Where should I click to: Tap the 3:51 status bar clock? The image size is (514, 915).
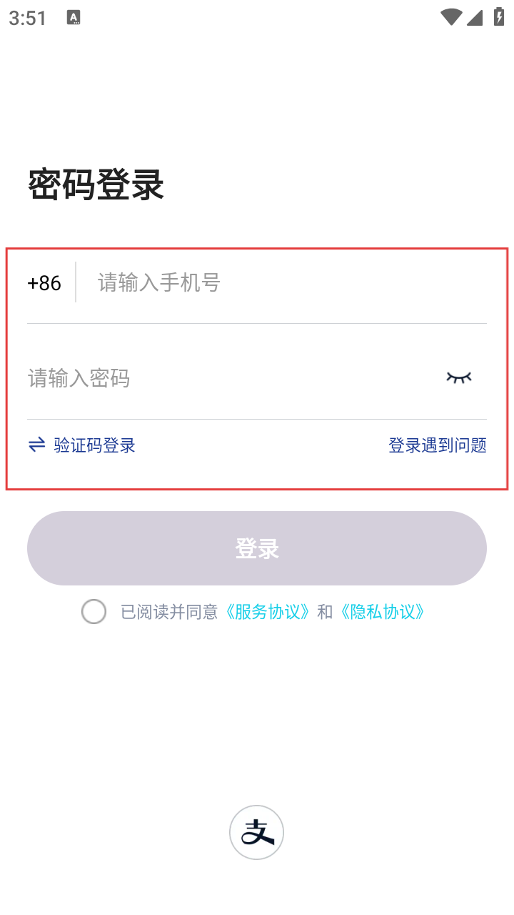[28, 19]
